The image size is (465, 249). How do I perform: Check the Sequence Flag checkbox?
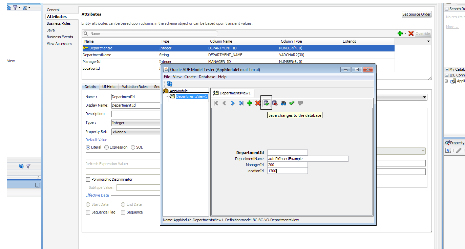[87, 212]
